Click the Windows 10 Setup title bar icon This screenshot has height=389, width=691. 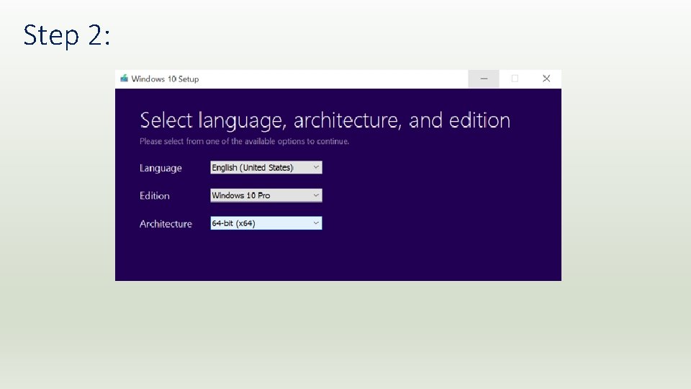(125, 79)
